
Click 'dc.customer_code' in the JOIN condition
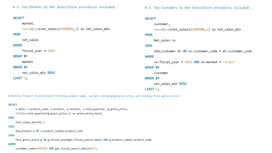click(237, 51)
